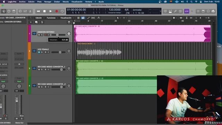This screenshot has width=222, height=125.
Task: Toggle Cycle mode button
Action: [x=62, y=11]
